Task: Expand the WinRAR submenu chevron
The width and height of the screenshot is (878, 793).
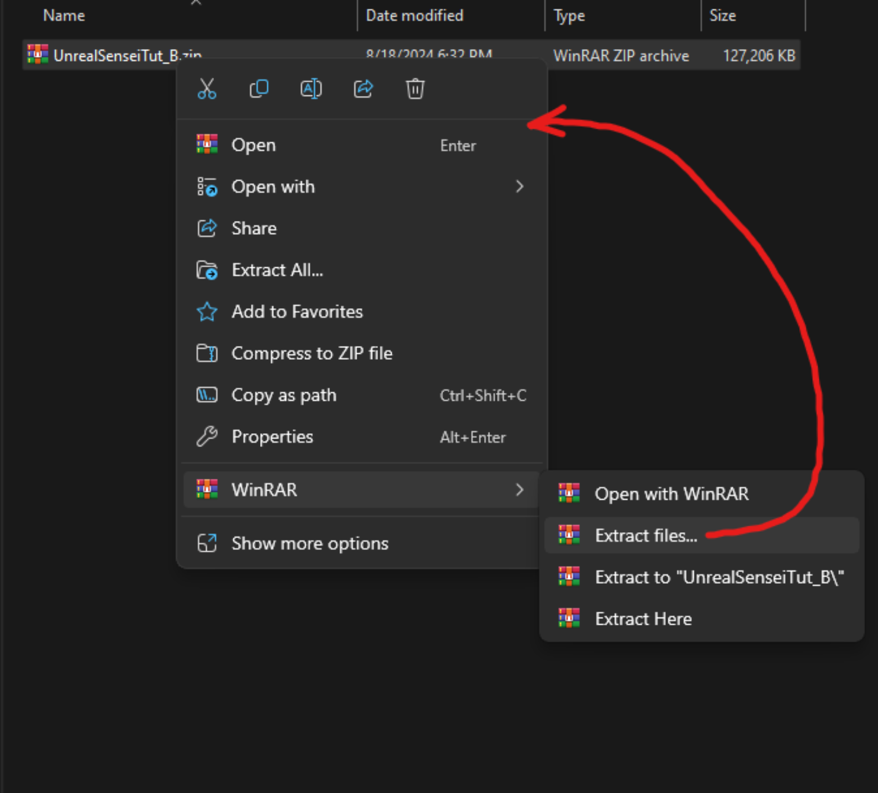Action: click(x=520, y=490)
